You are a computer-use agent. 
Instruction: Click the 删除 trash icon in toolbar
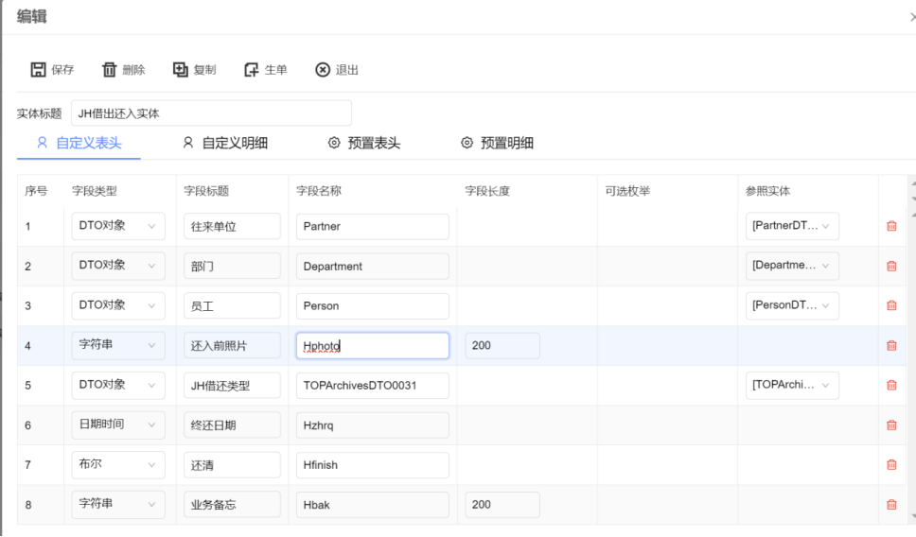click(x=109, y=70)
